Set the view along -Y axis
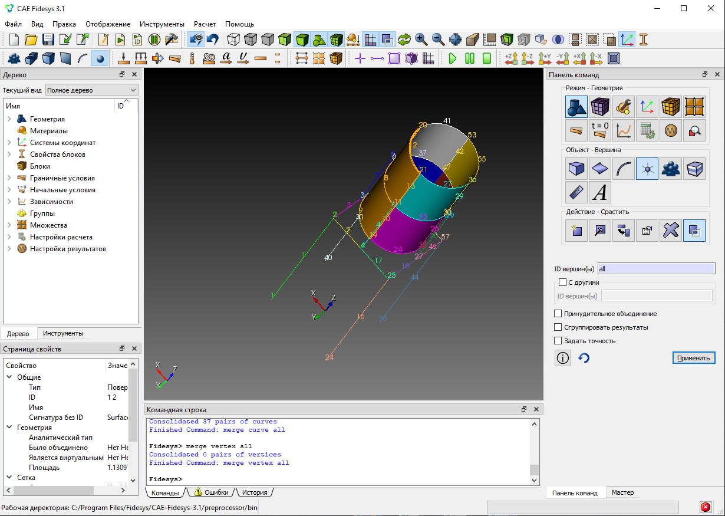This screenshot has width=725, height=516. [x=562, y=58]
